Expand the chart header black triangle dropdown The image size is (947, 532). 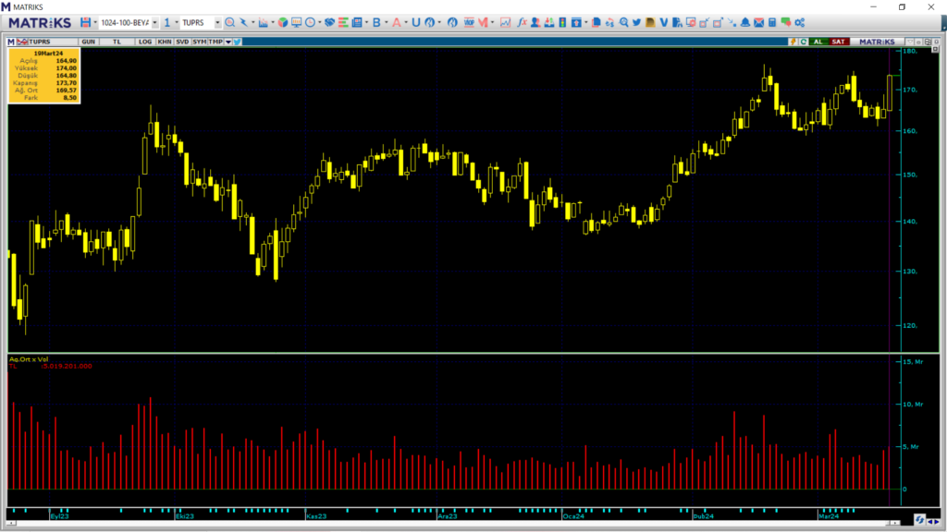[228, 42]
